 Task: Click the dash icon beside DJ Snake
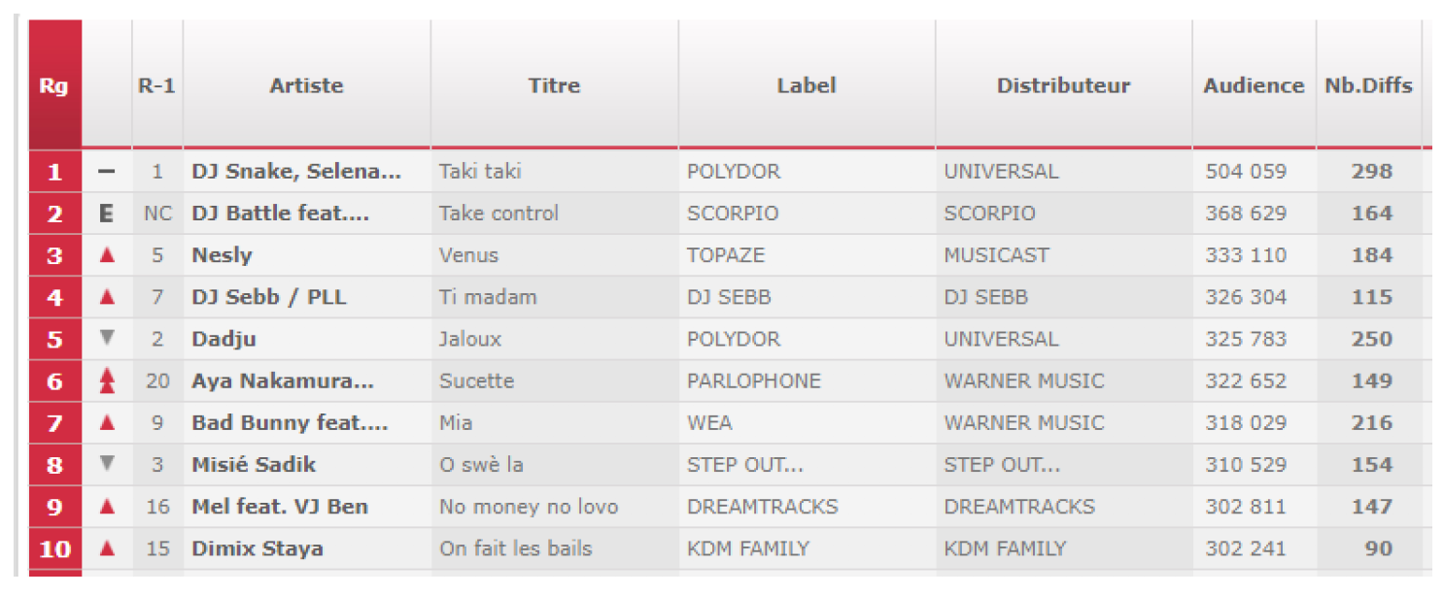pyautogui.click(x=107, y=172)
